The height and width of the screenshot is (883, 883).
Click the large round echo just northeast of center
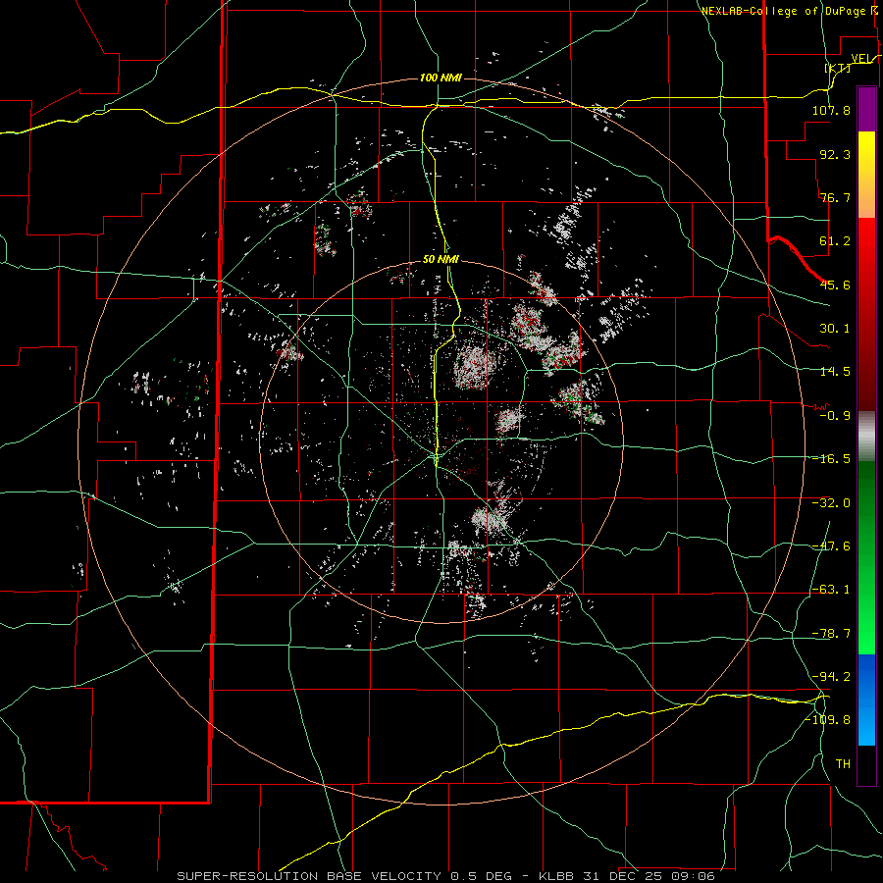coord(475,368)
